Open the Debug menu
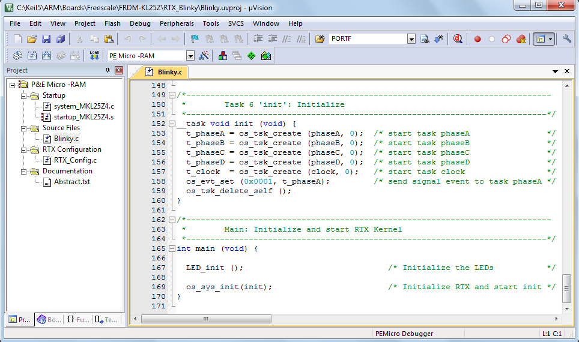Viewport: 579px width, 342px height. pyautogui.click(x=140, y=23)
